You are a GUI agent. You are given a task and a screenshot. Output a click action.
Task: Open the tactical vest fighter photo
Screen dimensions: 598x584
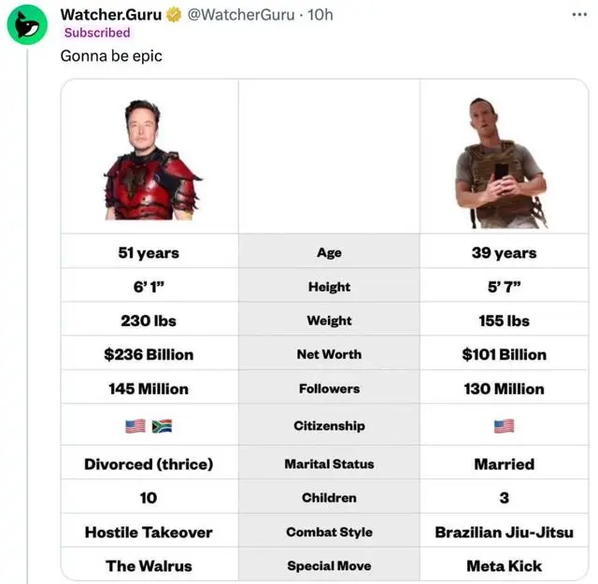tap(502, 161)
